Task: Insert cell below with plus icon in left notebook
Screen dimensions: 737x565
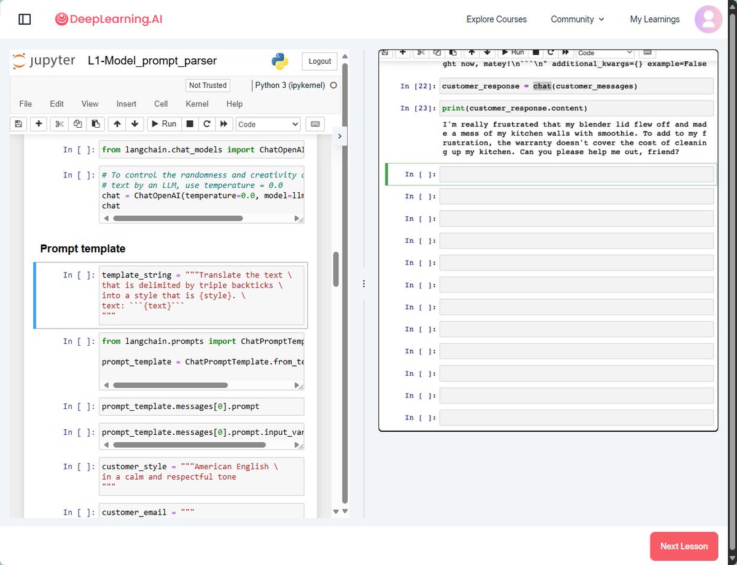Action: [39, 124]
